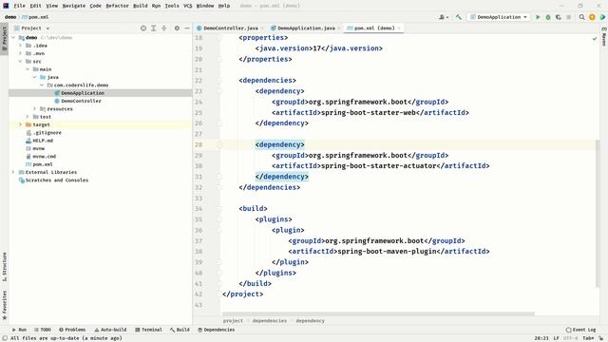Image resolution: width=608 pixels, height=342 pixels.
Task: Expand External Libraries node
Action: point(13,172)
